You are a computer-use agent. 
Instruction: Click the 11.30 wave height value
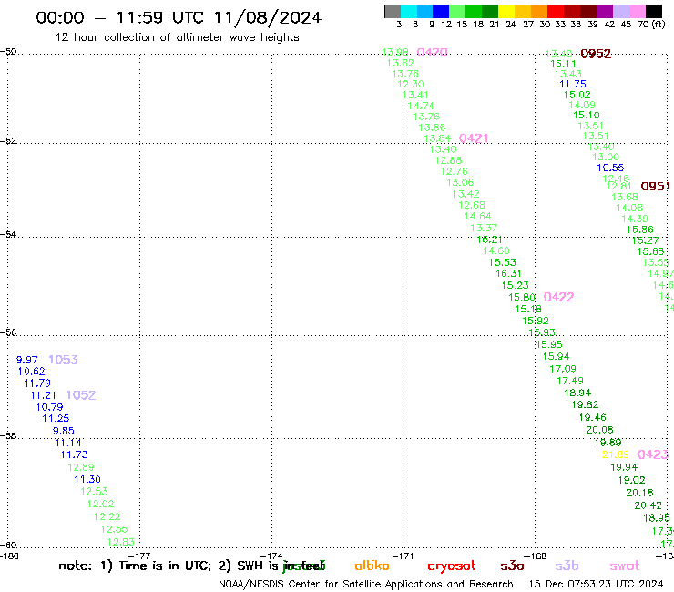click(87, 479)
